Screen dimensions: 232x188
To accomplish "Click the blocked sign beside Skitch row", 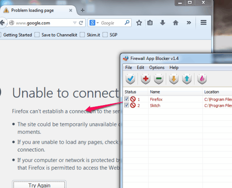I will pos(133,105).
